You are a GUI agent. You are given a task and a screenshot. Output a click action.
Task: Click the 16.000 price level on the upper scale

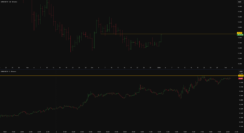239,6
